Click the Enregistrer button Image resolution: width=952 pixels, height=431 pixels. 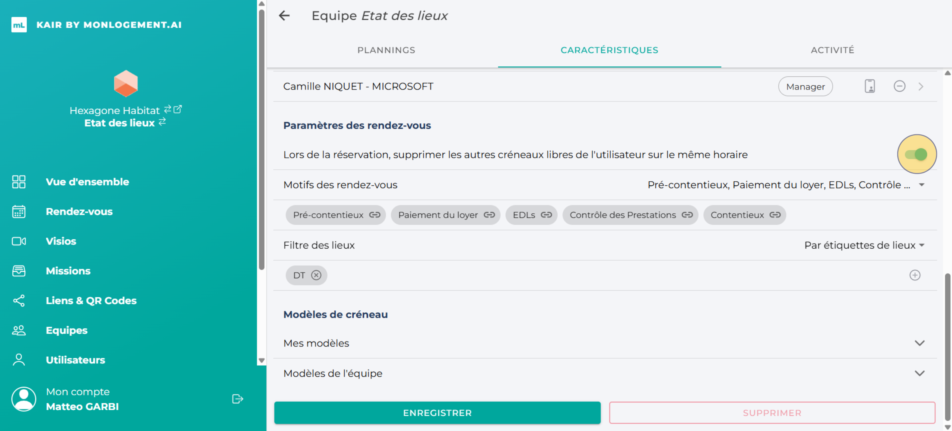[x=437, y=413]
